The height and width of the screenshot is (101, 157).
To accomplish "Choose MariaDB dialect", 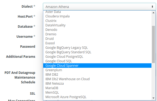I will coord(97,88).
